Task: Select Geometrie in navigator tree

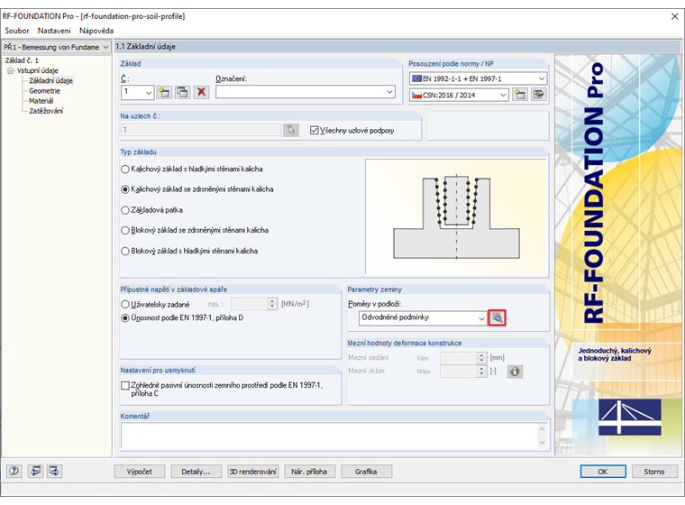Action: pyautogui.click(x=44, y=91)
